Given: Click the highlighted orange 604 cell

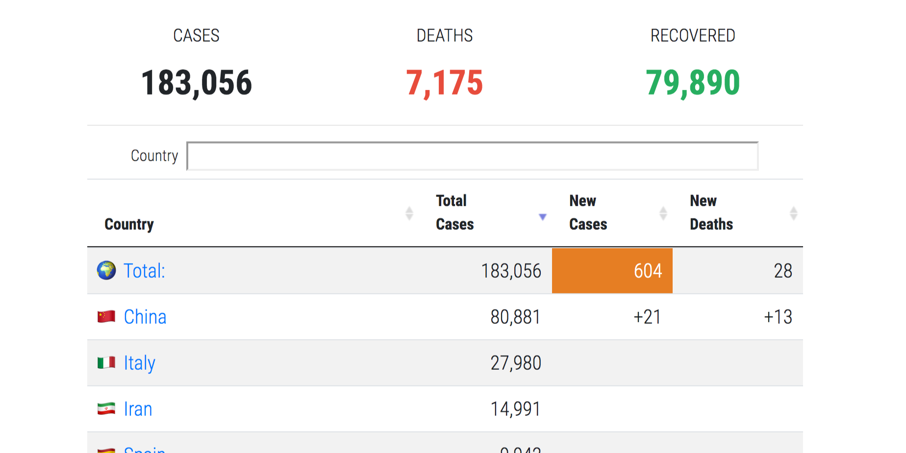Looking at the screenshot, I should [x=612, y=270].
